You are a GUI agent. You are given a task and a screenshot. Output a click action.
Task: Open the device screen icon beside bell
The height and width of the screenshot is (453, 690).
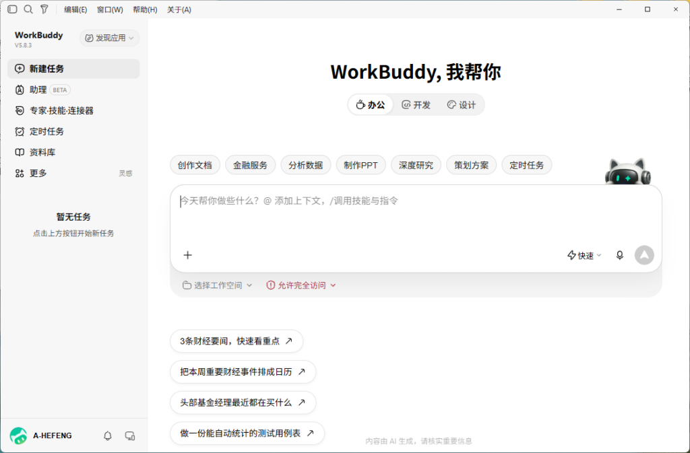(x=130, y=435)
